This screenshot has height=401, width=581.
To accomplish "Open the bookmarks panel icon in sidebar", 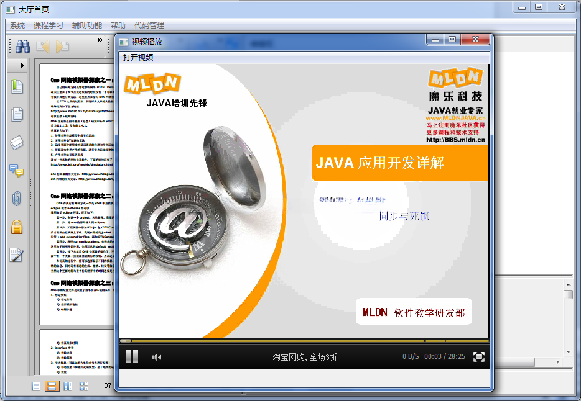I will pos(17,87).
